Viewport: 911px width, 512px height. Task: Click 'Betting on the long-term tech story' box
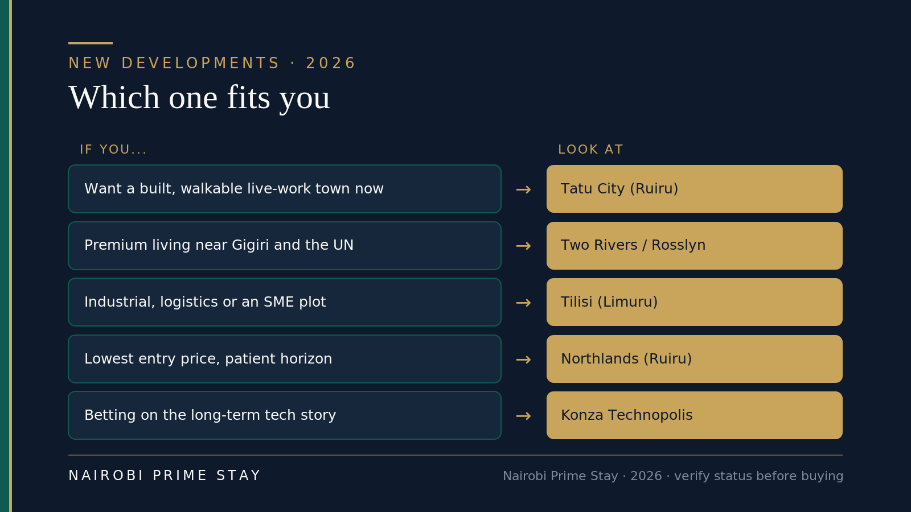coord(285,415)
